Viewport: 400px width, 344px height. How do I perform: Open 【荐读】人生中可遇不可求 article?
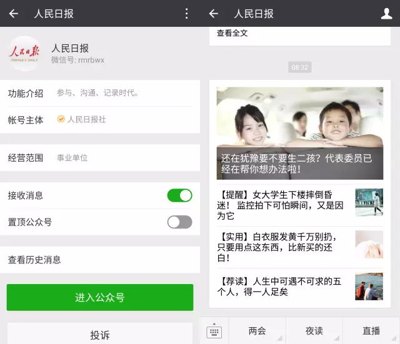pyautogui.click(x=300, y=287)
